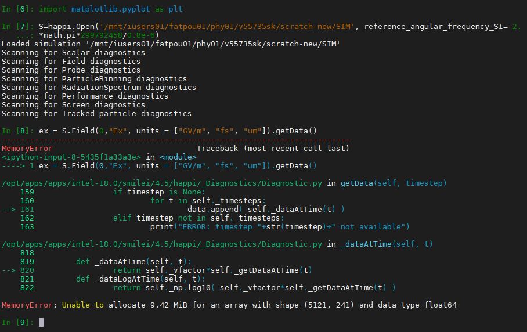
Task: Click the 'Loaded simulation' output line
Action: [171, 44]
